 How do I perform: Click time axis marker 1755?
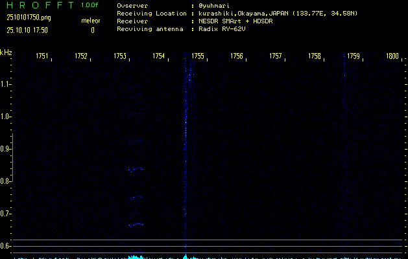pos(198,56)
